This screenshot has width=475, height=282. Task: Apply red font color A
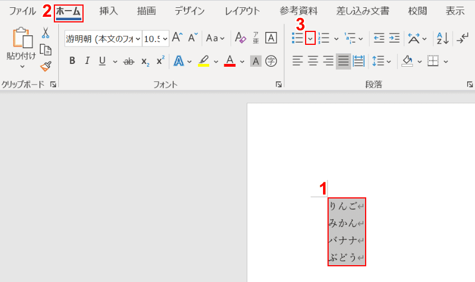pos(230,61)
